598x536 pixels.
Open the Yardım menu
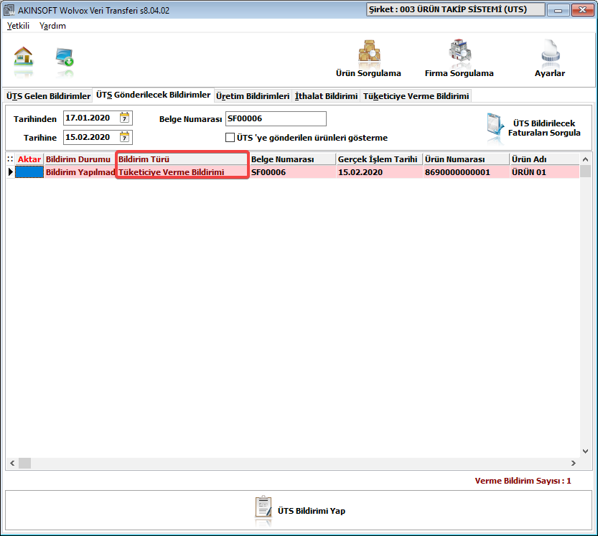pyautogui.click(x=52, y=26)
